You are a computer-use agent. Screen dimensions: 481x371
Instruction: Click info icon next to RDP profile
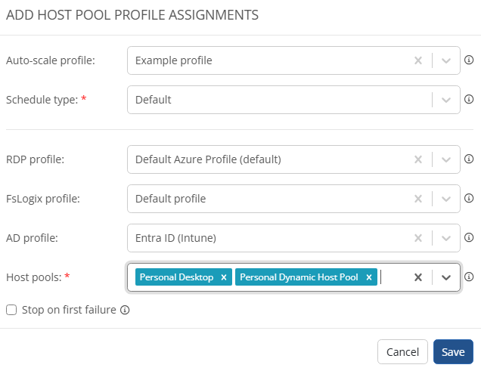(x=469, y=159)
